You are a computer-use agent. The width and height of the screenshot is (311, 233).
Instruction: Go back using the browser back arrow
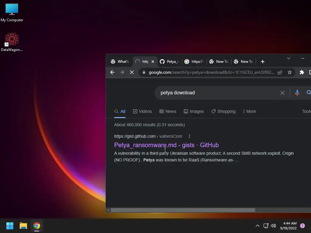tap(112, 72)
